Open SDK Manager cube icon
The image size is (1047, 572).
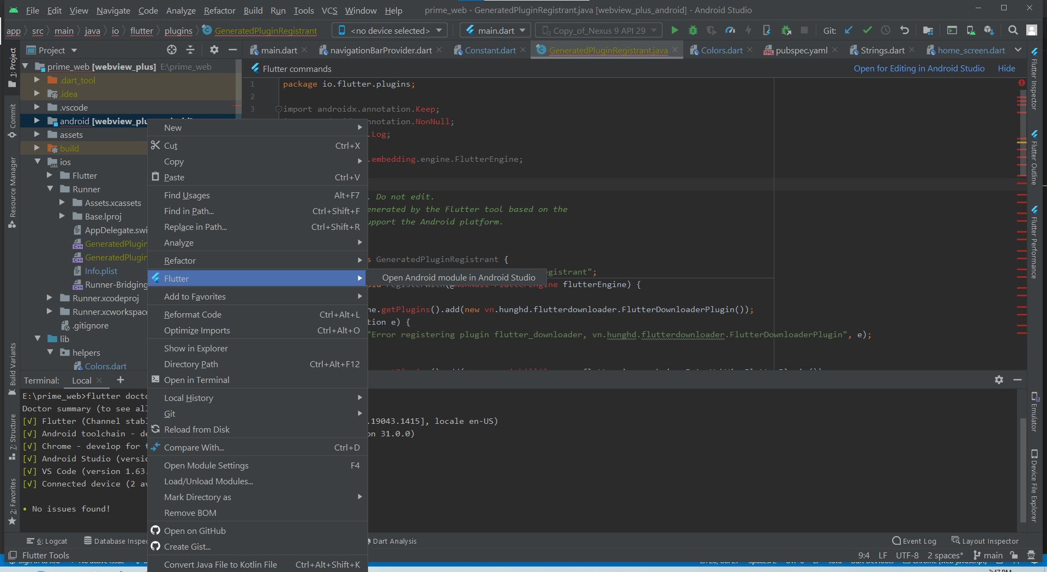click(989, 31)
